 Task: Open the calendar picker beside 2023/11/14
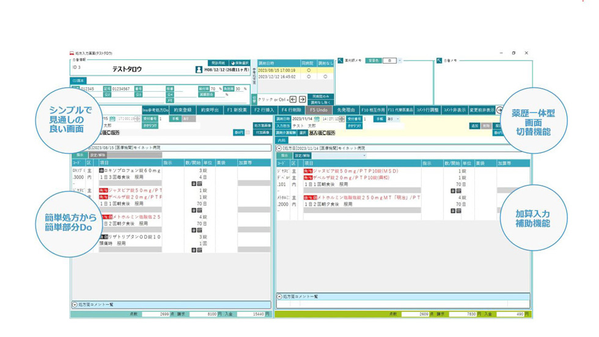tap(315, 119)
